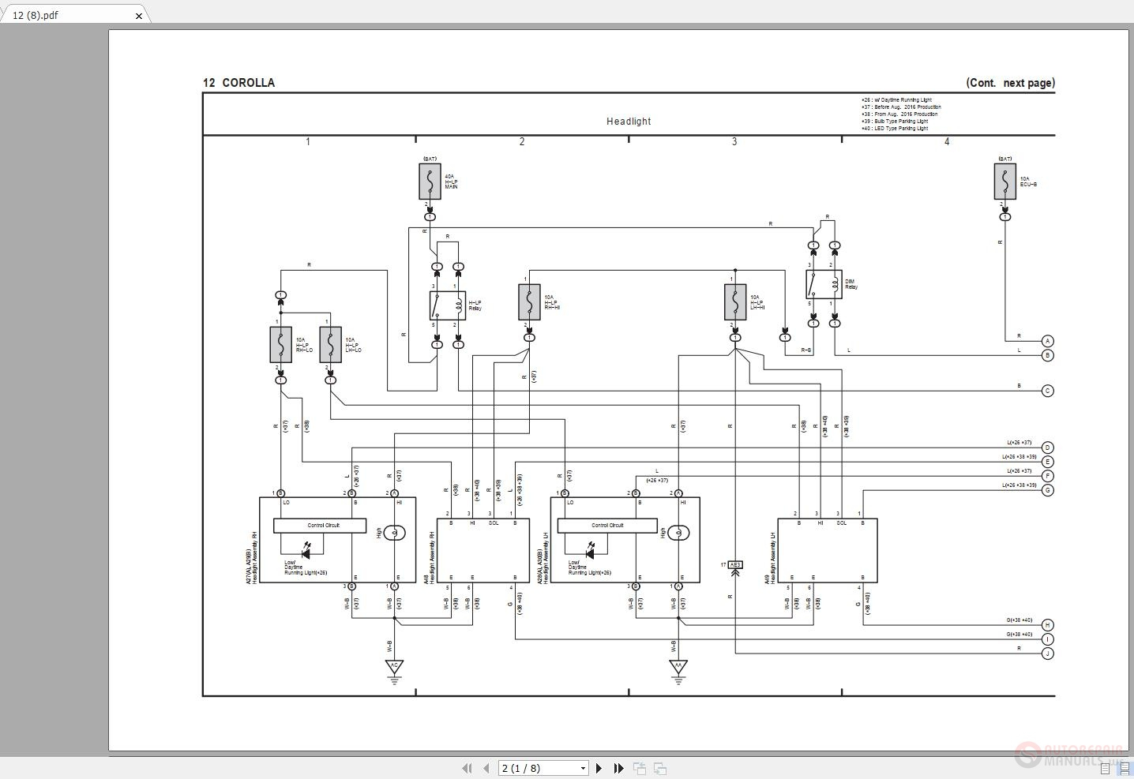Go to first page button
Viewport: 1134px width, 779px height.
(x=467, y=768)
